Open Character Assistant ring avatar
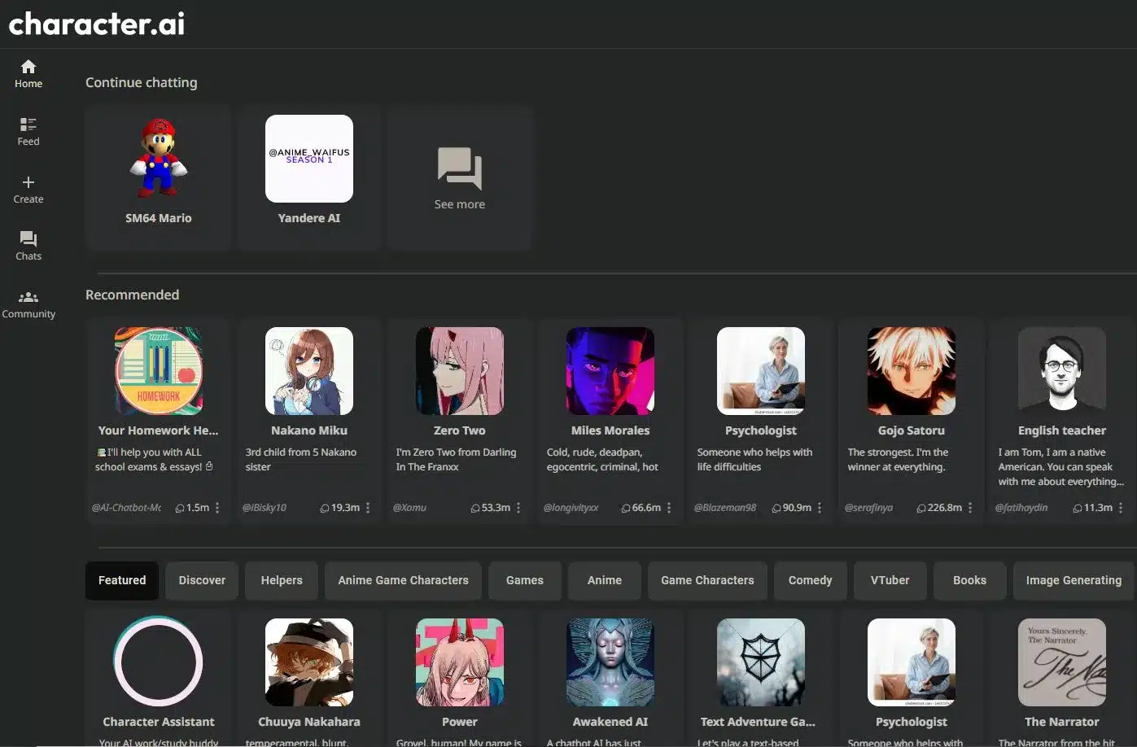Screen dimensions: 1137x747 click(159, 661)
